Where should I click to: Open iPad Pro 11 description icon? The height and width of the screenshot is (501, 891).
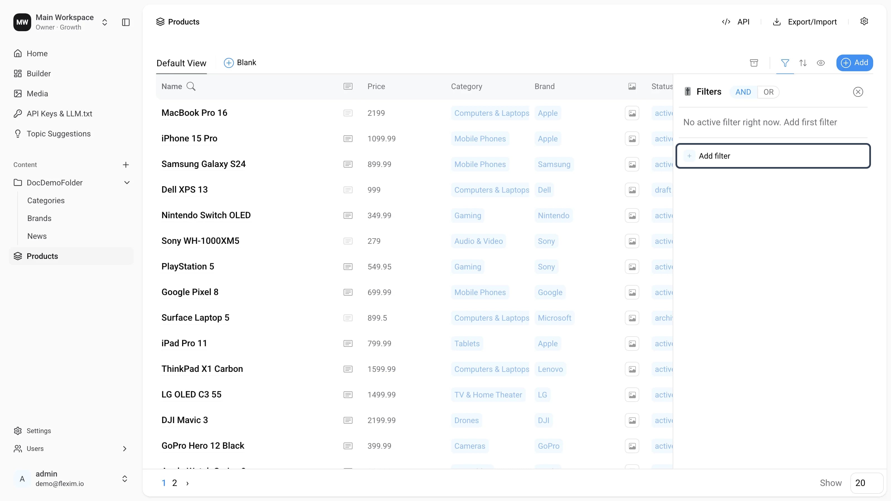click(348, 343)
